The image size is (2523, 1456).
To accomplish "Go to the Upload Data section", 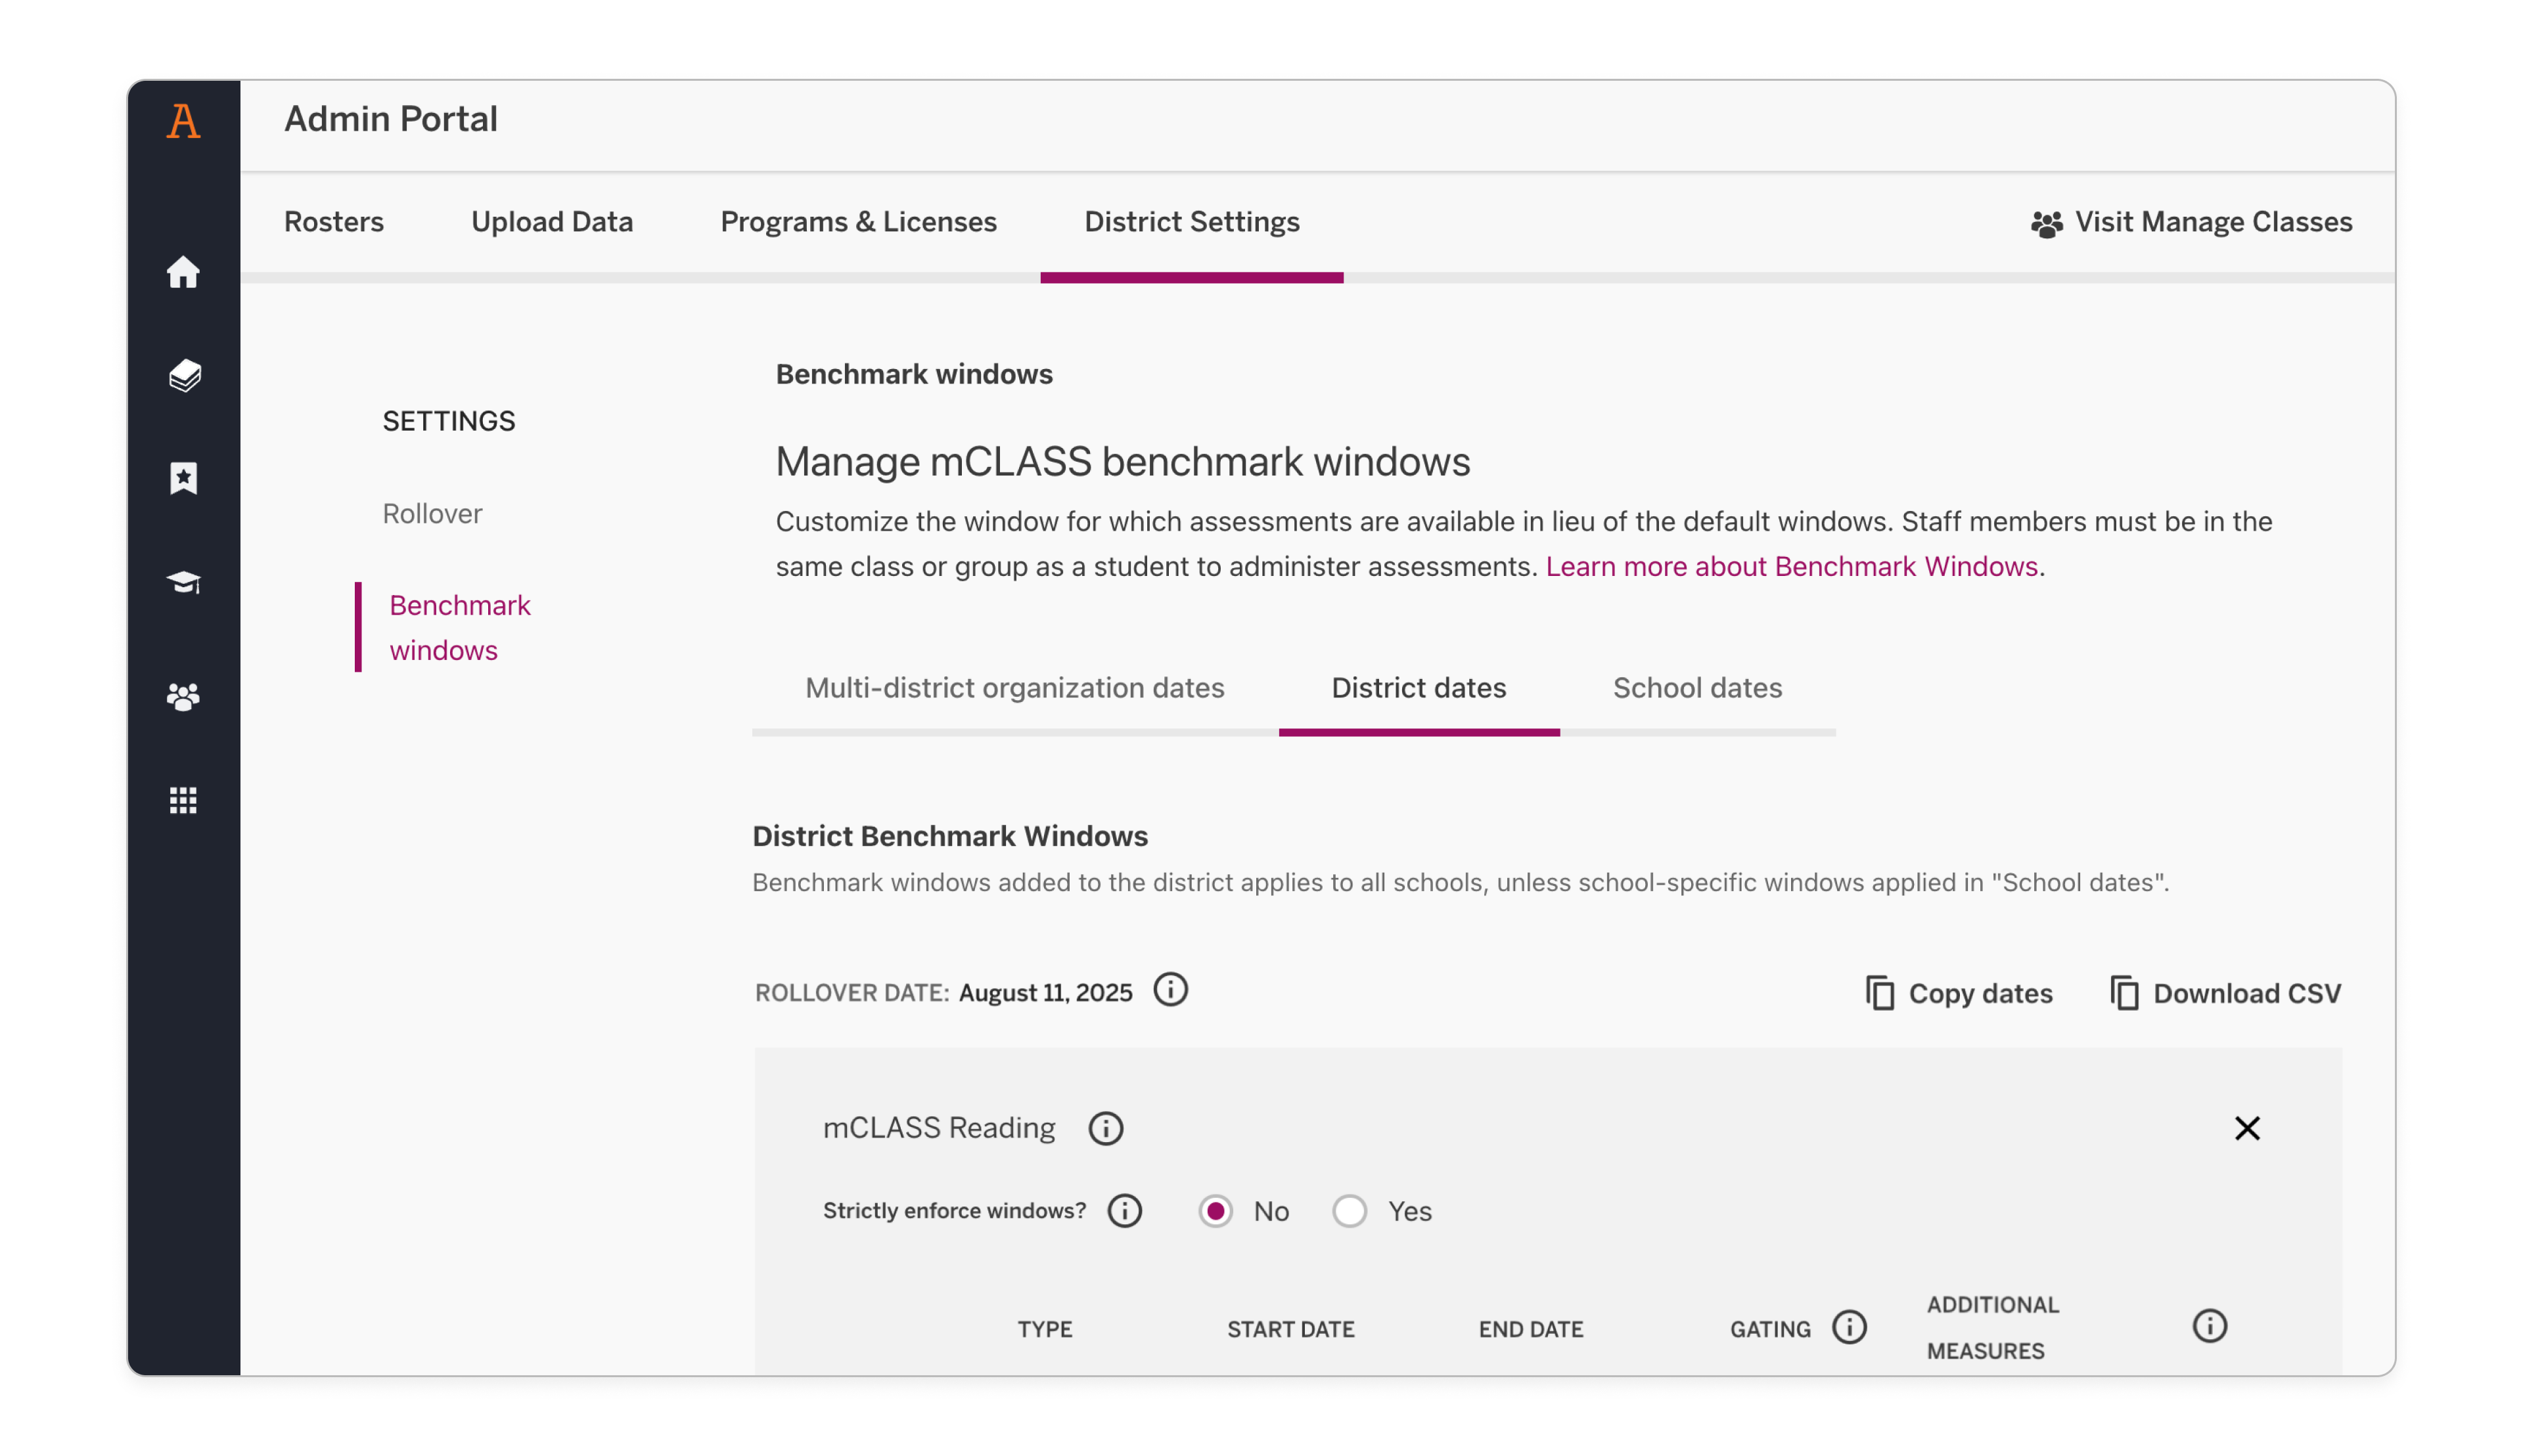I will [x=551, y=222].
